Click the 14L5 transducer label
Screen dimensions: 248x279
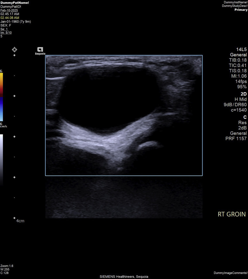coord(241,49)
